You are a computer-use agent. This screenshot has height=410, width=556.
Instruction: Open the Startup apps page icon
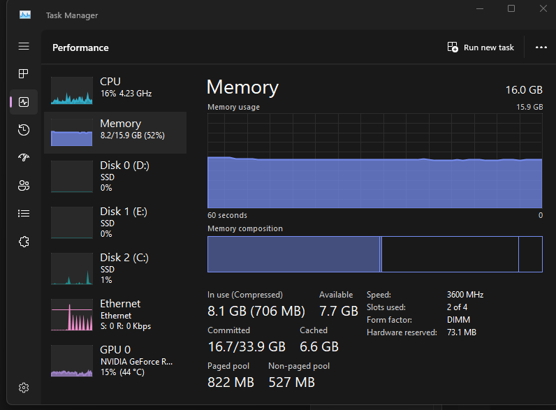tap(24, 158)
